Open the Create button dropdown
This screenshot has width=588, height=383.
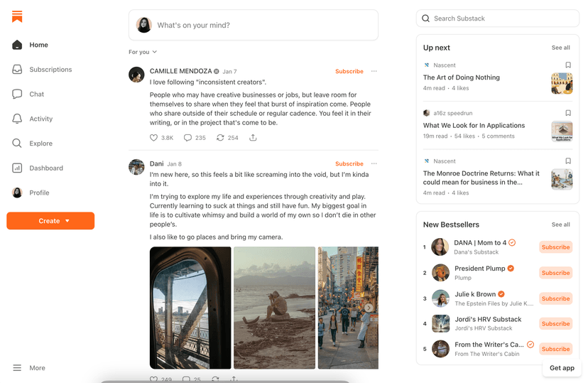click(50, 220)
